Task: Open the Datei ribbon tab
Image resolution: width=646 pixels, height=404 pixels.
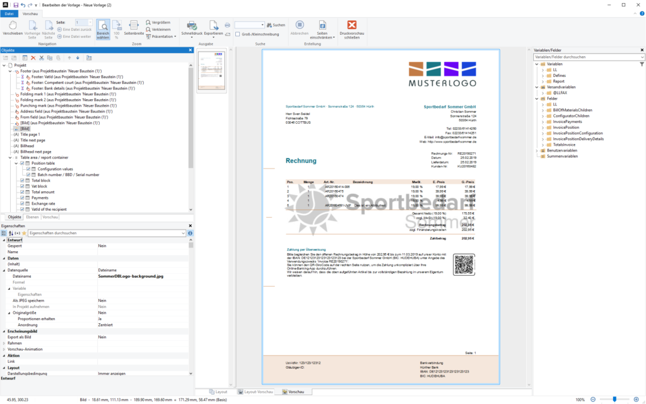Action: pos(9,13)
